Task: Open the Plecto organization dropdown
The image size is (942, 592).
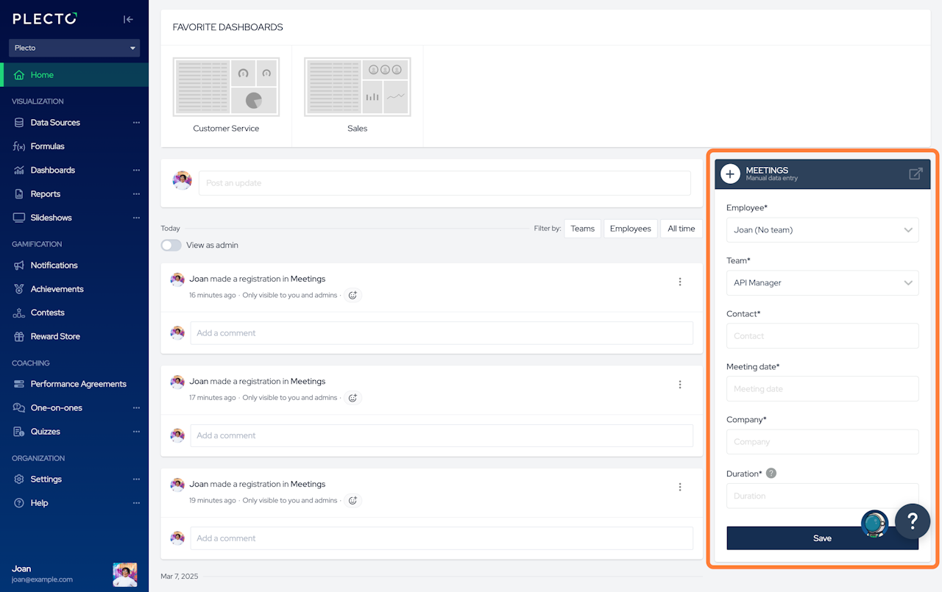Action: [x=74, y=48]
